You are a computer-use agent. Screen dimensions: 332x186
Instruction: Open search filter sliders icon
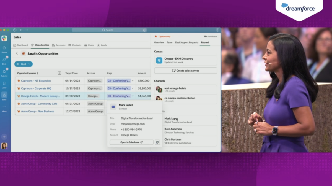(144, 30)
